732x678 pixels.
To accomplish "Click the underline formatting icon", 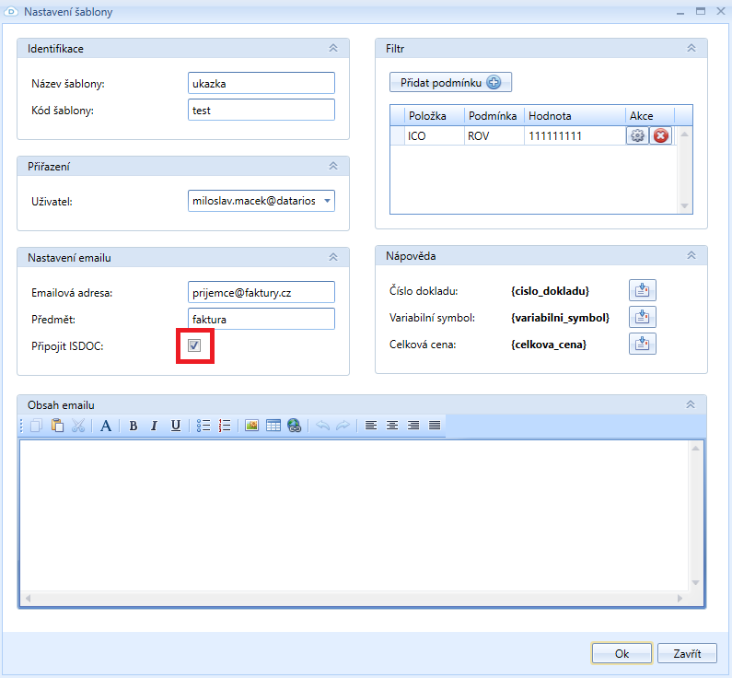I will (175, 426).
